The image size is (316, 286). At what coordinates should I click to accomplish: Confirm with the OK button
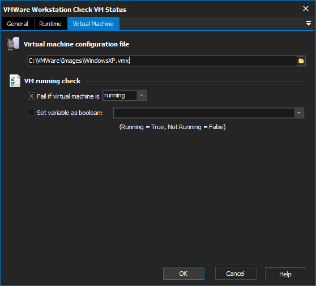pyautogui.click(x=183, y=274)
